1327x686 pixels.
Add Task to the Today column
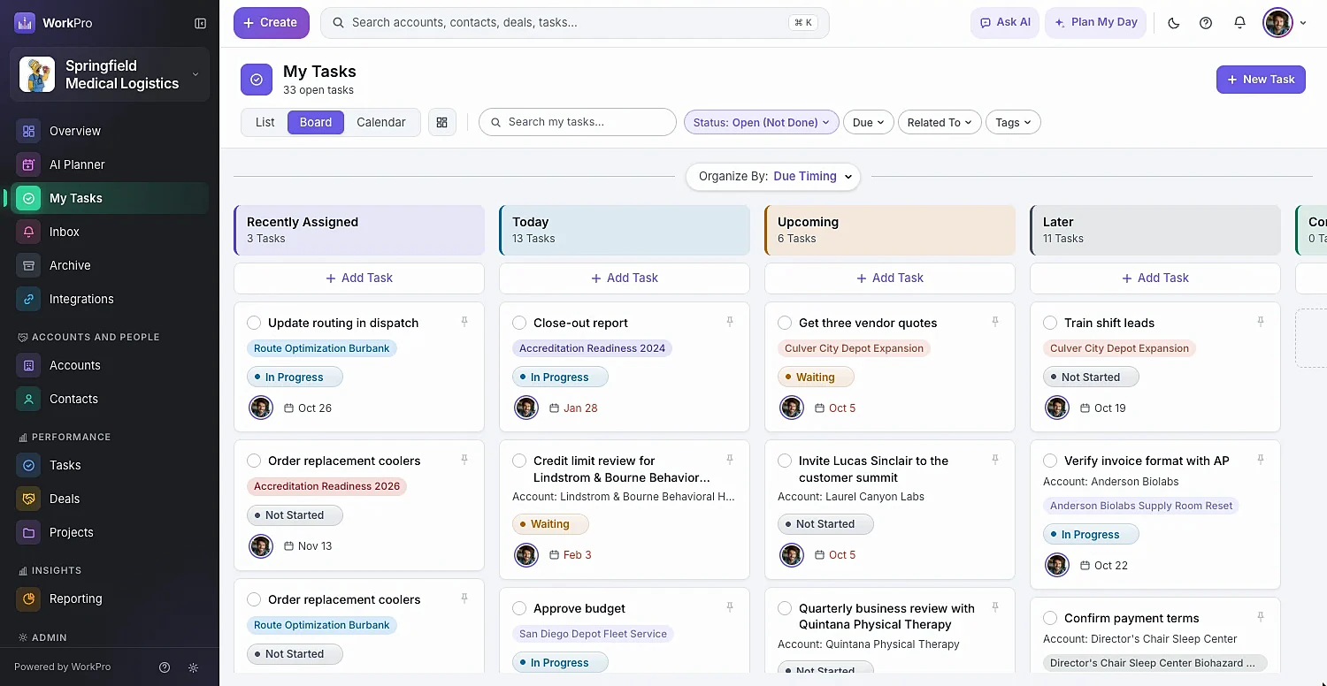[x=625, y=278]
